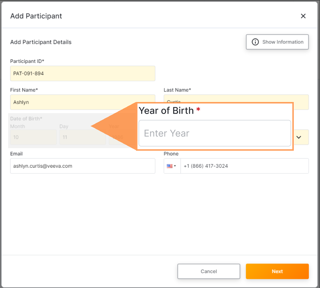This screenshot has width=320, height=288.
Task: Click the Email field with ashlyn.curtis@veeva.com
Action: pyautogui.click(x=82, y=166)
